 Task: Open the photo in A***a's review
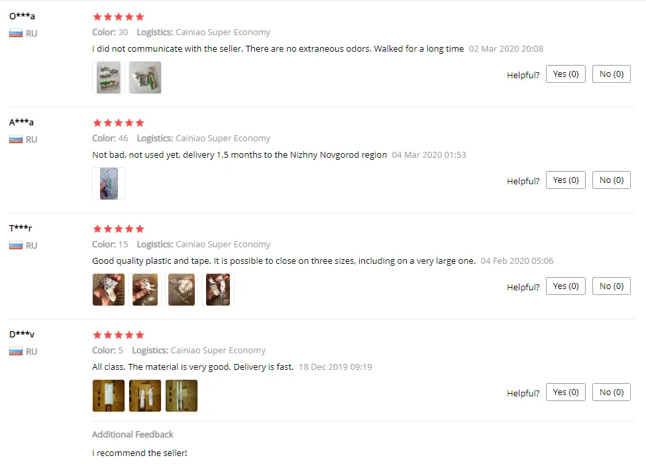tap(109, 184)
